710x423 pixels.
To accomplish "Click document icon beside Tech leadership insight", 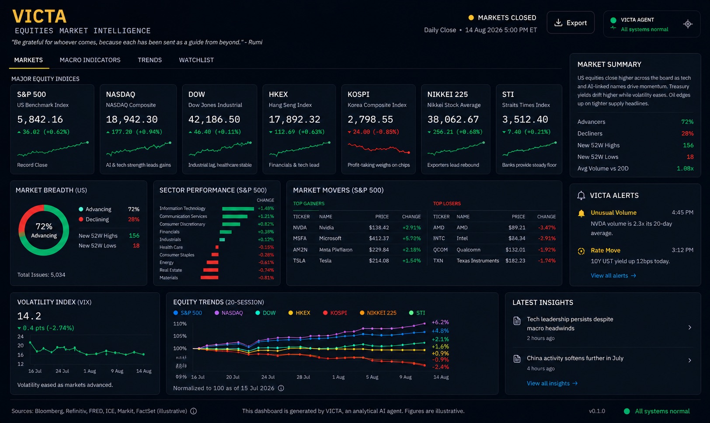I will pyautogui.click(x=517, y=321).
